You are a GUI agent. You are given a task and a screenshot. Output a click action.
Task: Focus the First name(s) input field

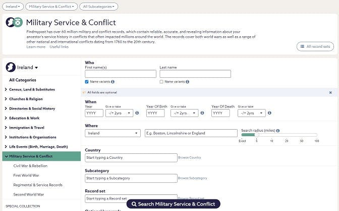coord(121,74)
